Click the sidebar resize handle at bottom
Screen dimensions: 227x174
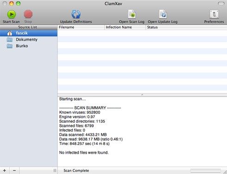click(55, 170)
